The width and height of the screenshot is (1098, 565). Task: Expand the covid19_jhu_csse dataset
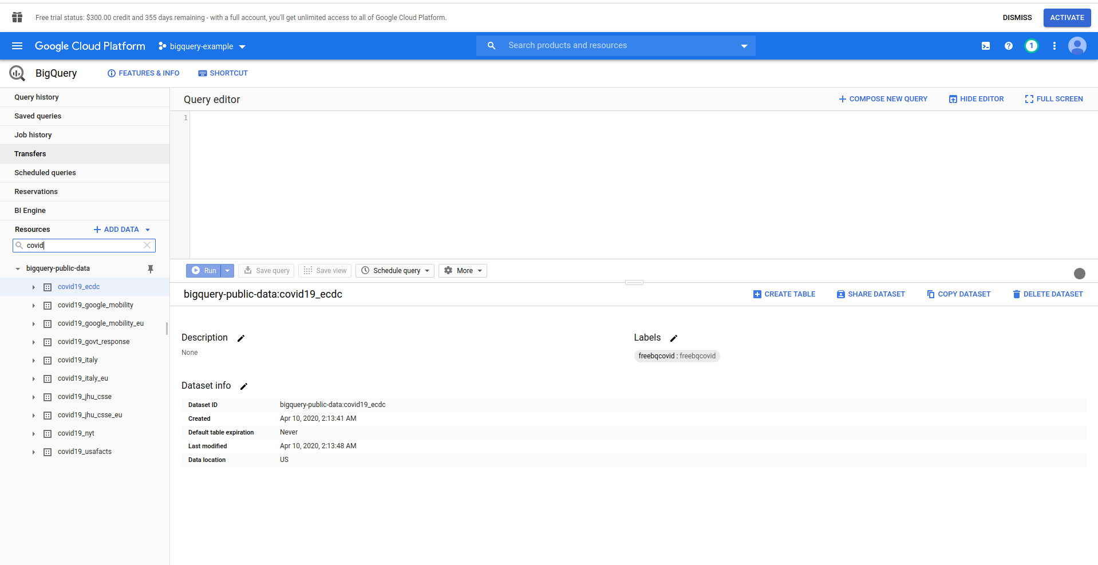pos(33,397)
